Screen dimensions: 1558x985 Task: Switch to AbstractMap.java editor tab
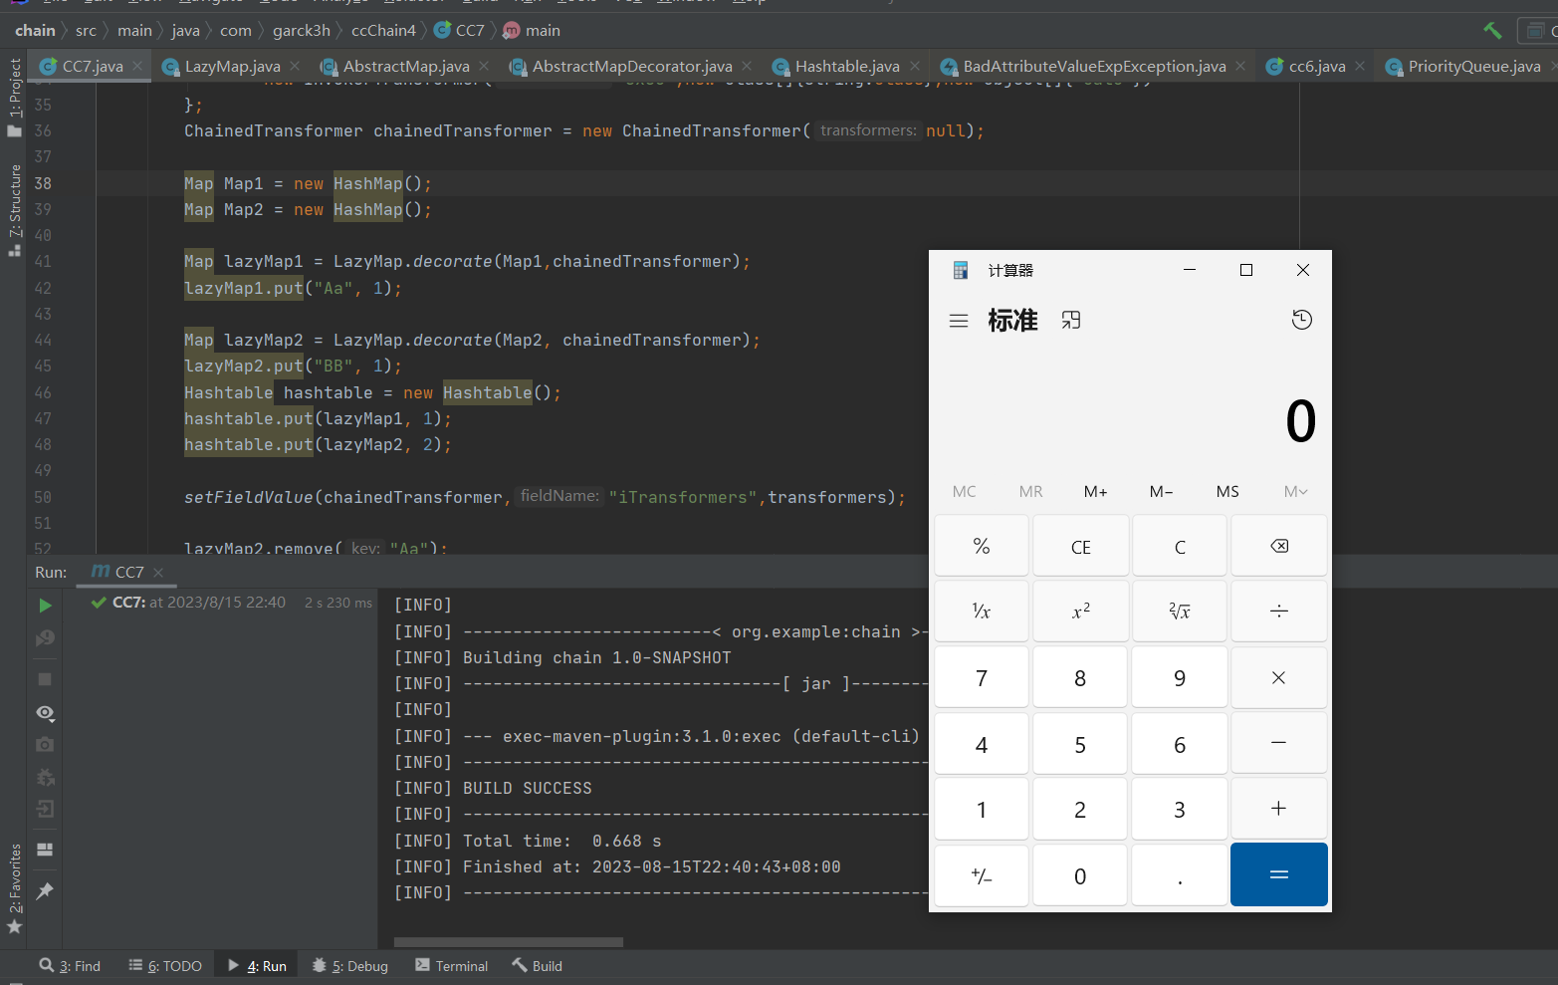pyautogui.click(x=406, y=67)
